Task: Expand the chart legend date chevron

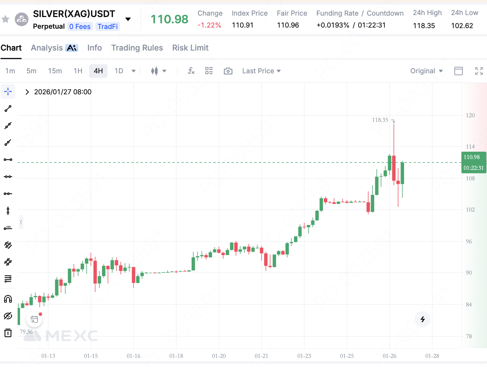Action: [27, 92]
